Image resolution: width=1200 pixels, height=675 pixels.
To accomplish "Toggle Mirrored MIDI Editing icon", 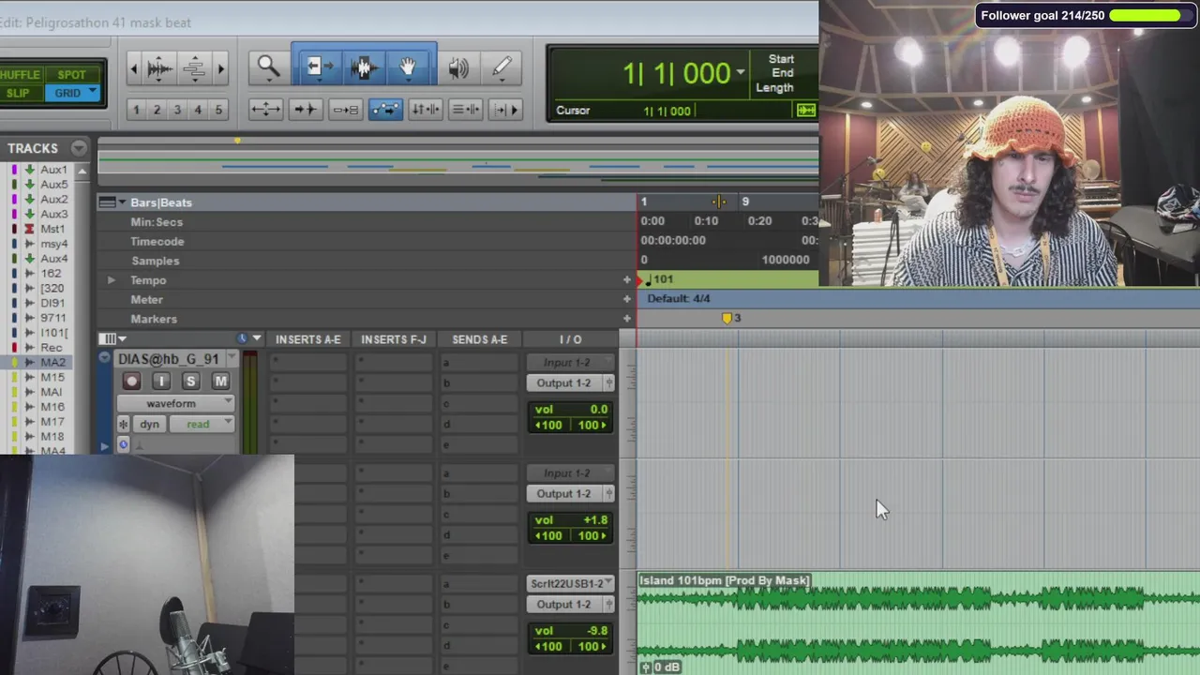I will click(345, 110).
